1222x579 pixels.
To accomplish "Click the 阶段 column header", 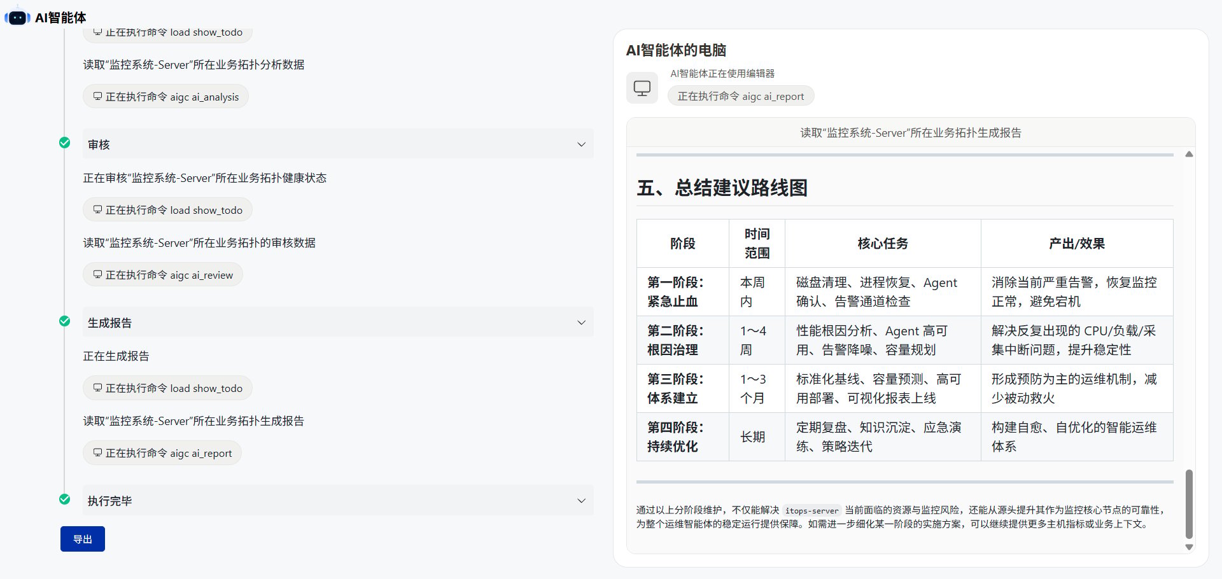I will (x=683, y=243).
